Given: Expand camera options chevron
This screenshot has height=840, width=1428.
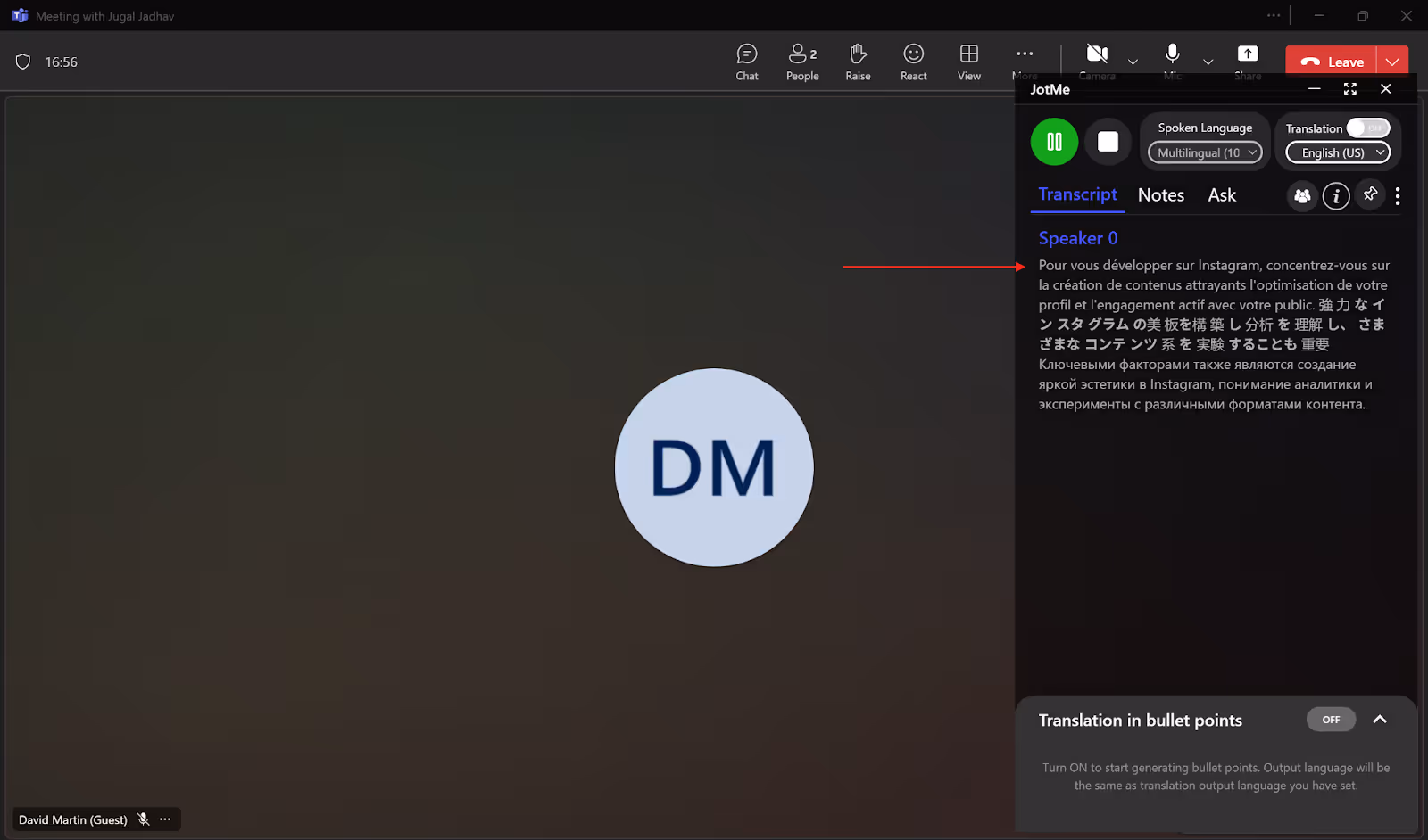Looking at the screenshot, I should click(1133, 62).
